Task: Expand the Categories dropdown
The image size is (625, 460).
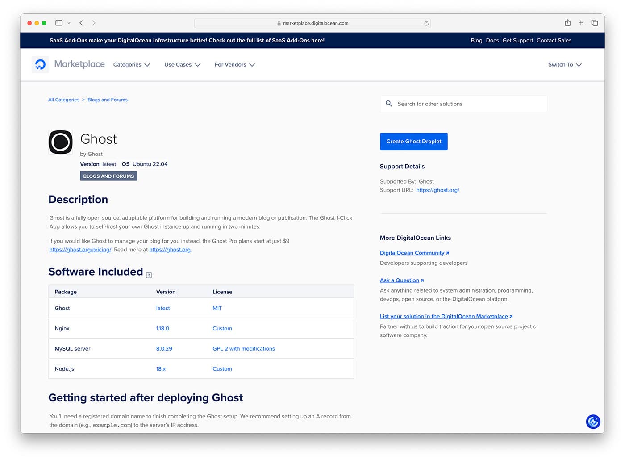Action: (131, 65)
